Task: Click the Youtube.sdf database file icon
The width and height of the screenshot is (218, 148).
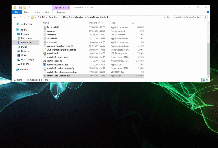Action: (45, 53)
